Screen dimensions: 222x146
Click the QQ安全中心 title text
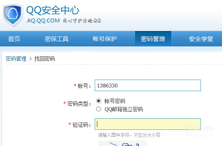click(53, 10)
